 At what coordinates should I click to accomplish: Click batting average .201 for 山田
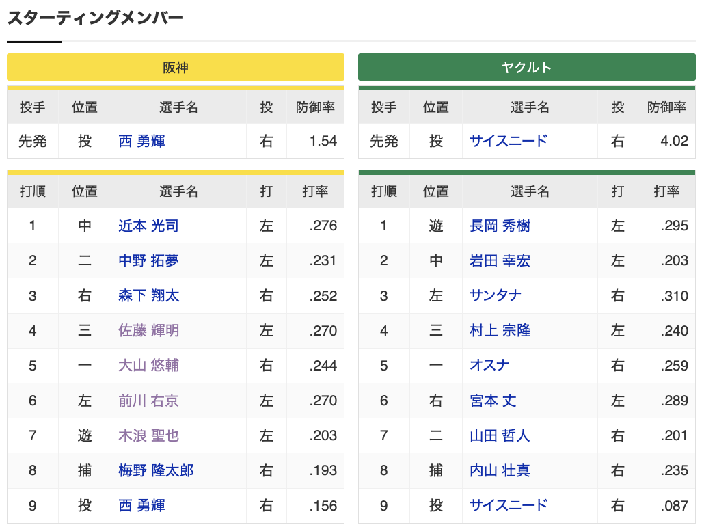click(674, 435)
